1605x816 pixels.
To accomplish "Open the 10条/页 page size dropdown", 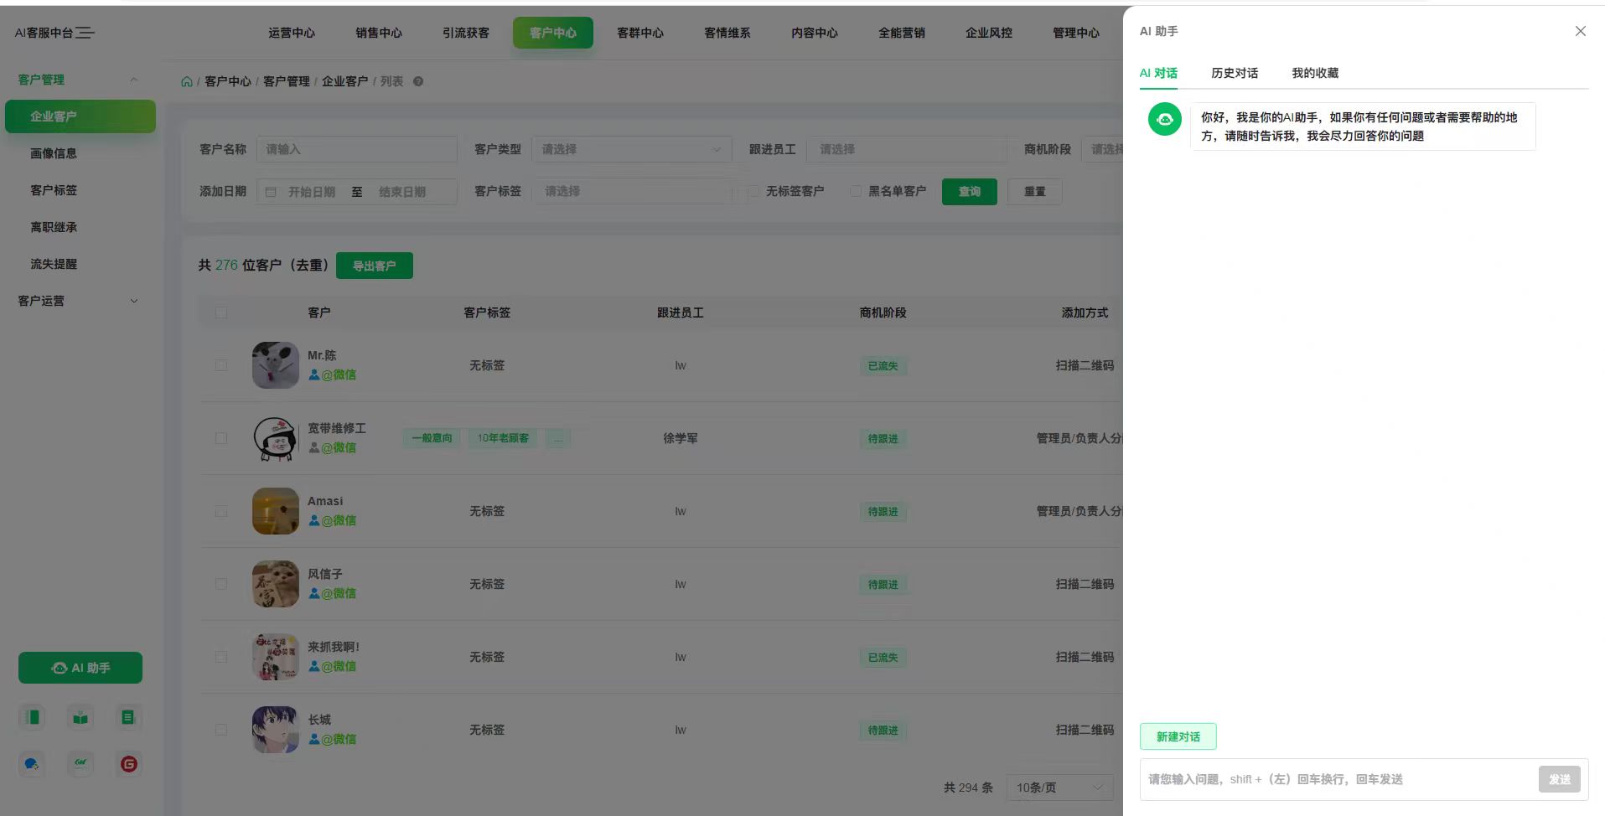I will pyautogui.click(x=1059, y=788).
